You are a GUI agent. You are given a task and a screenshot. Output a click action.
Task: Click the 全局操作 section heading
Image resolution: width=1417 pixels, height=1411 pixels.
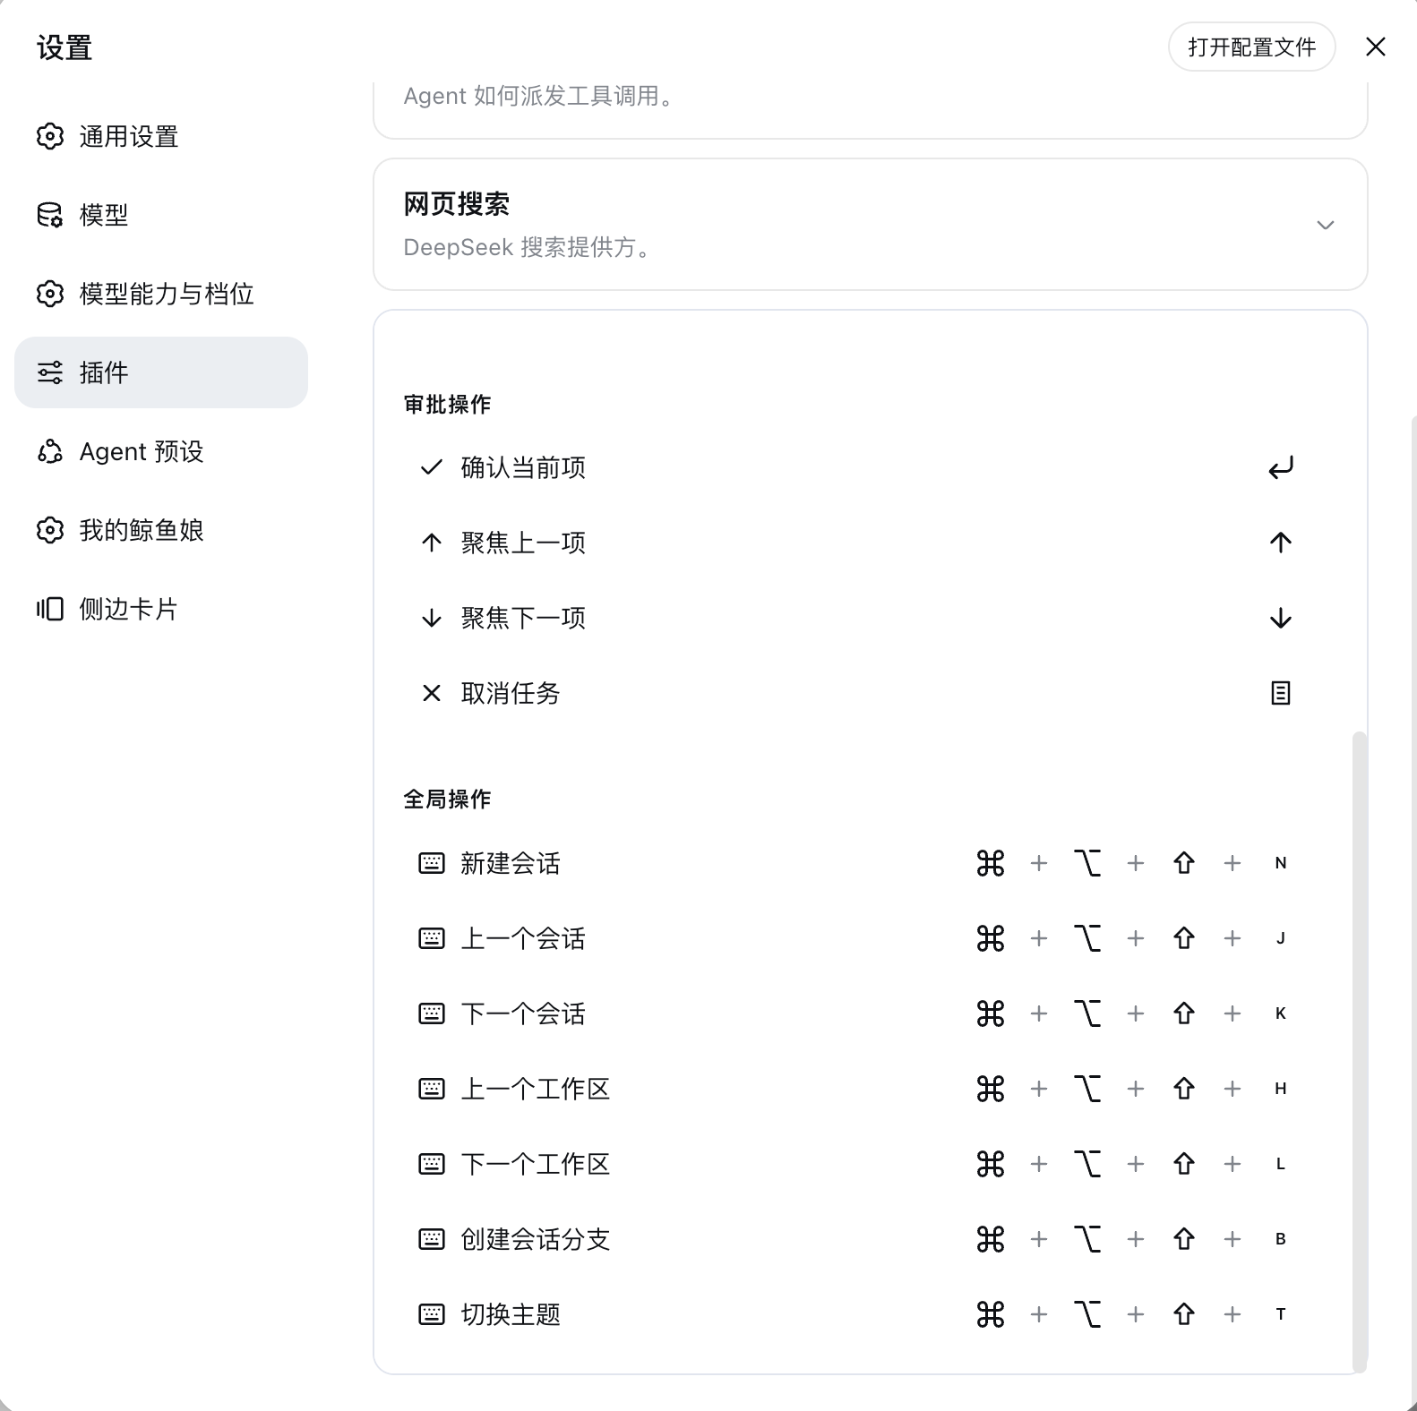(447, 800)
